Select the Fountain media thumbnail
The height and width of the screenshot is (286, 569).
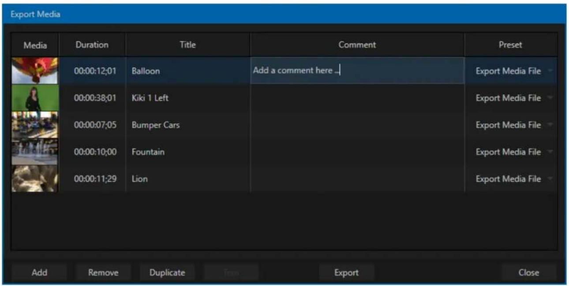[35, 152]
